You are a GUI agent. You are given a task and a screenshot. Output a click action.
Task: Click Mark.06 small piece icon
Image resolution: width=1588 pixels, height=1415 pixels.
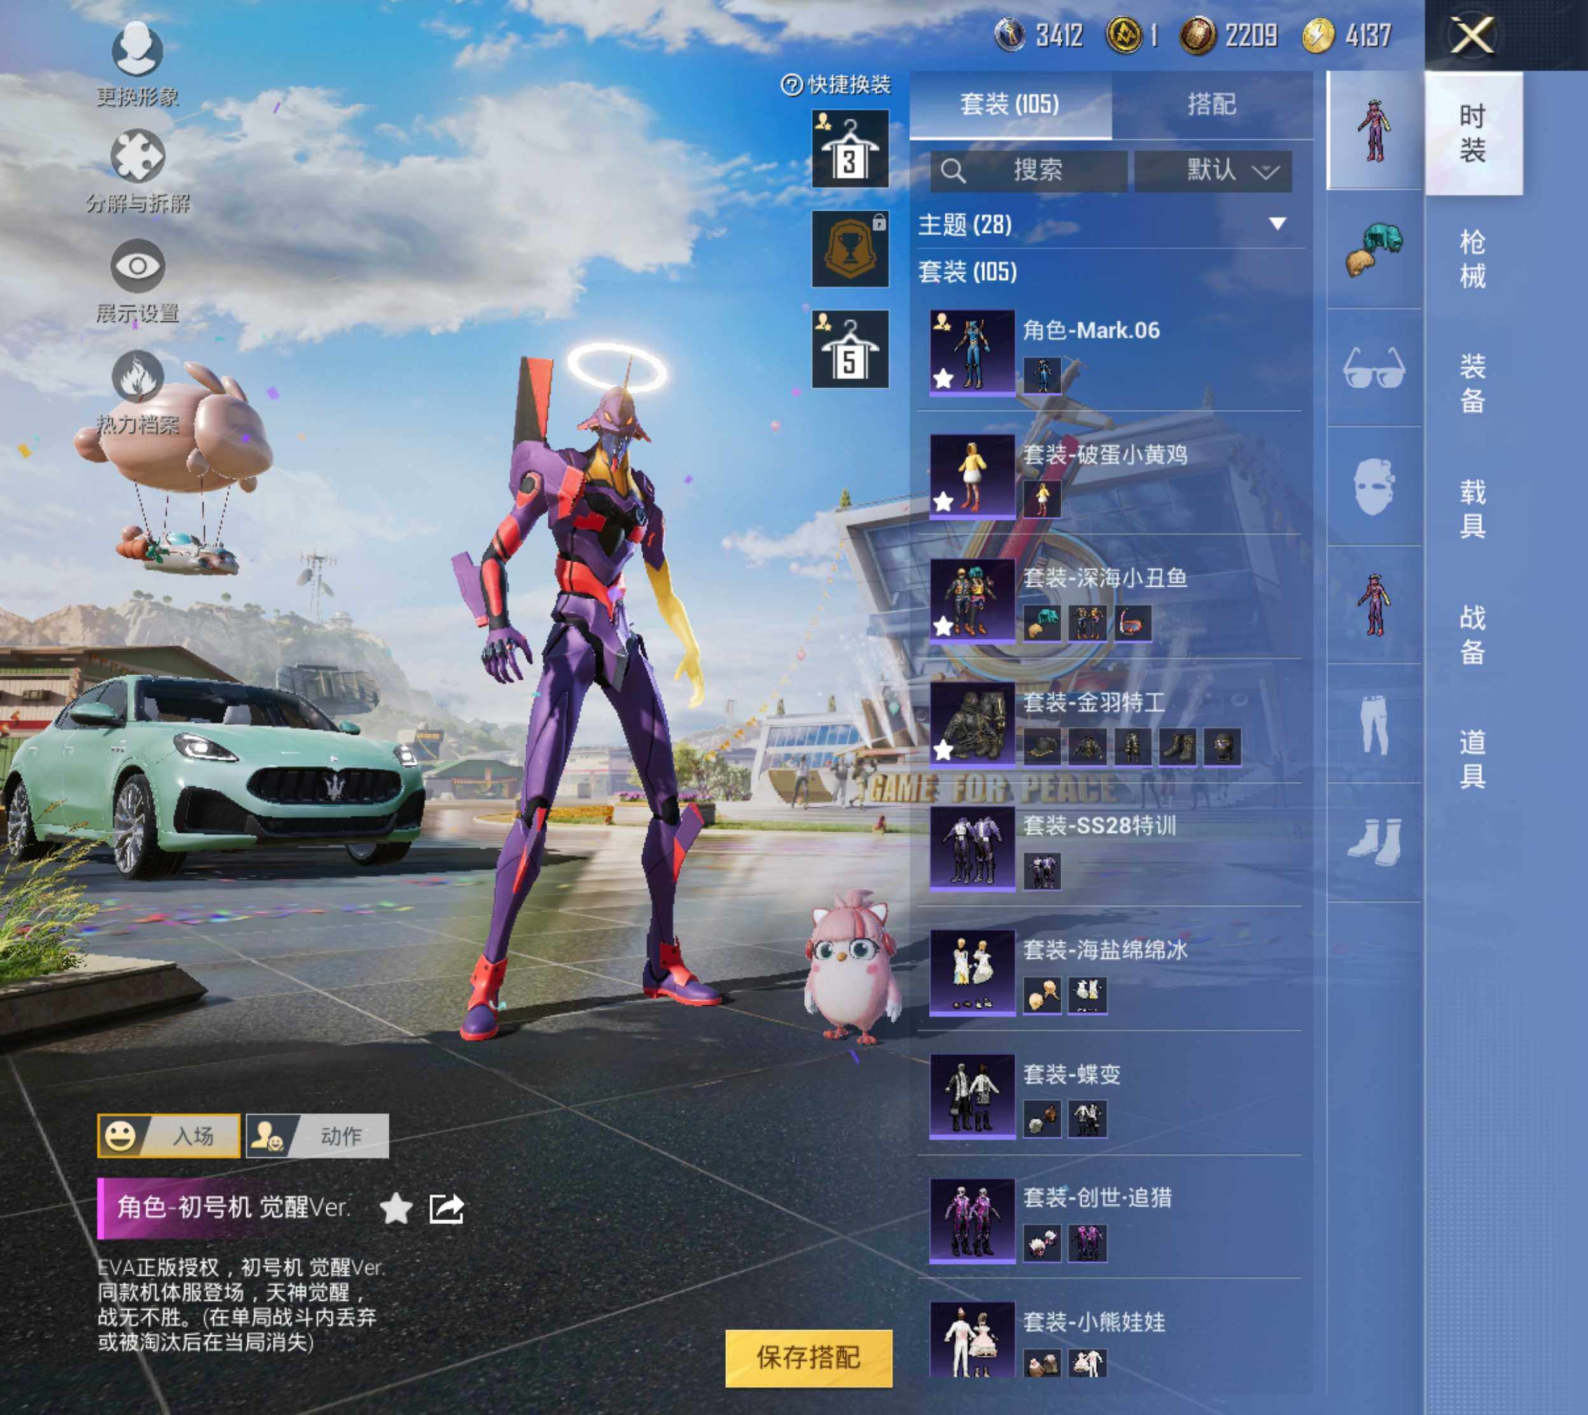[1042, 375]
